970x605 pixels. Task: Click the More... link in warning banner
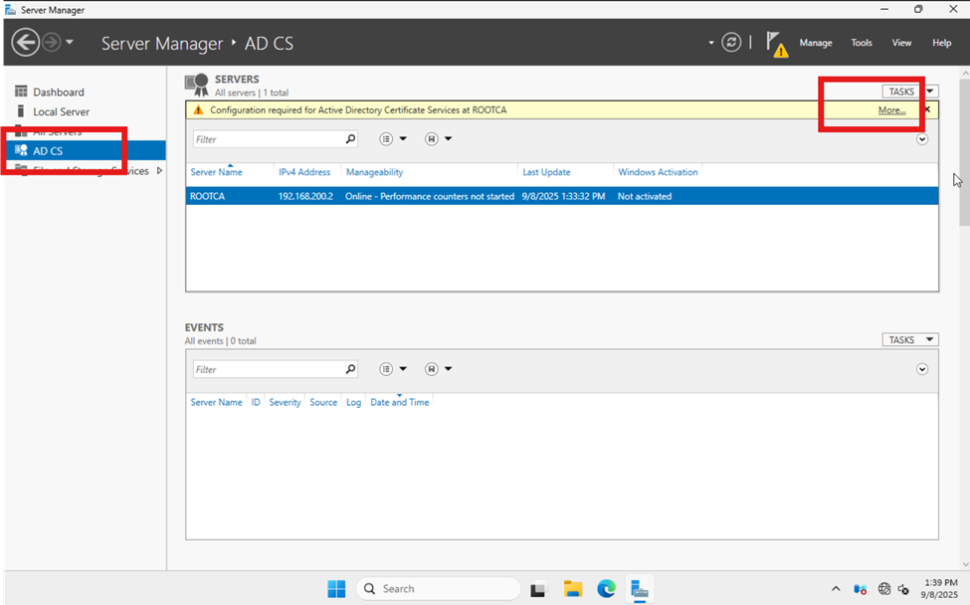point(891,110)
